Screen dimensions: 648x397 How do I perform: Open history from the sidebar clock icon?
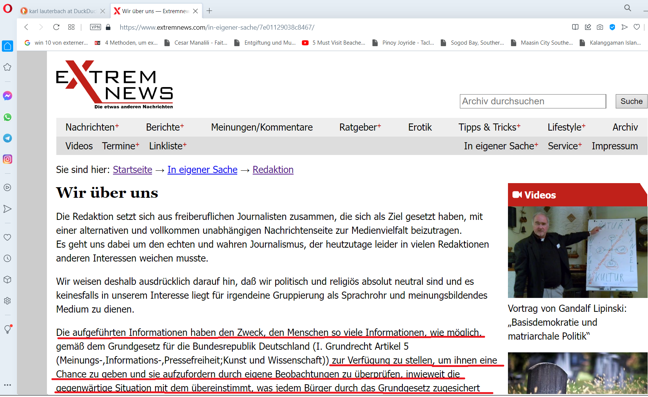click(8, 259)
